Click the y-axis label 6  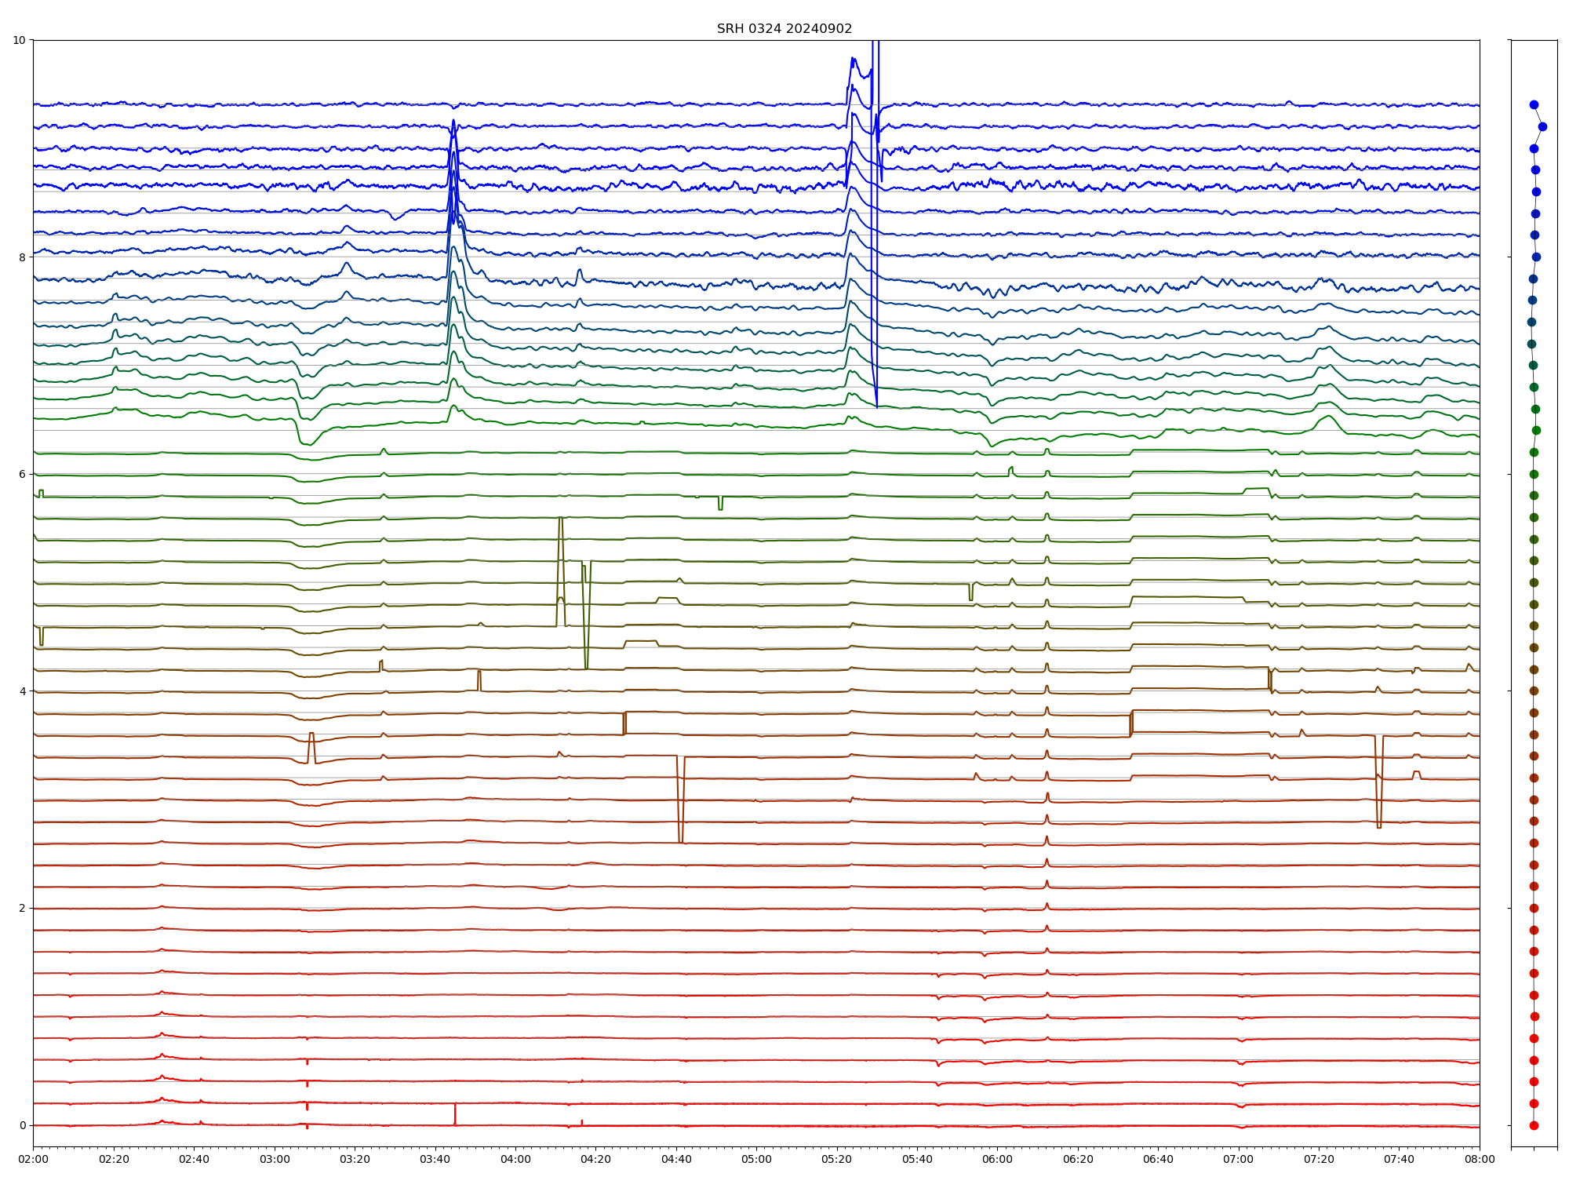[x=22, y=474]
